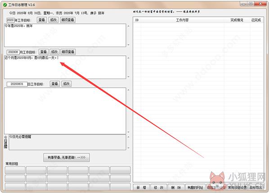Open 细项查看 for 月工作目标
Screen dimensions: 270x193
(x=68, y=52)
